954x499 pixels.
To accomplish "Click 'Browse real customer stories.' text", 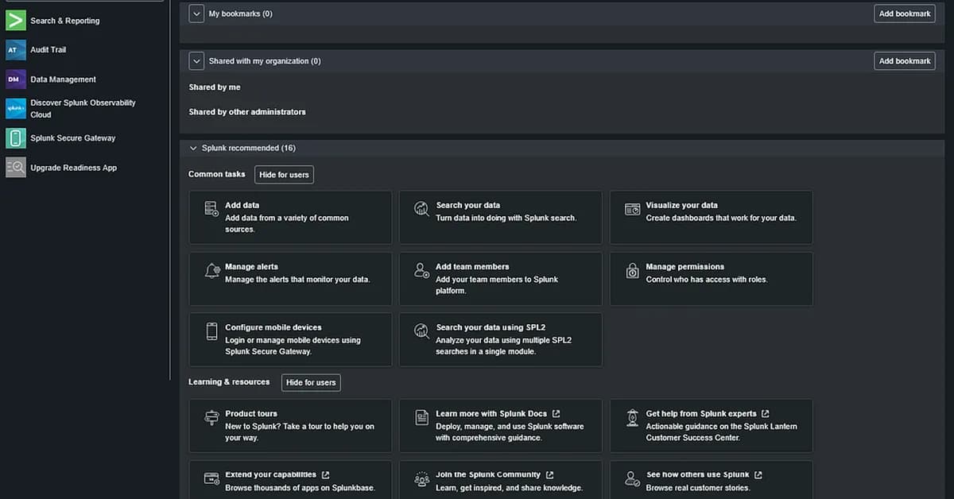I will tap(698, 488).
